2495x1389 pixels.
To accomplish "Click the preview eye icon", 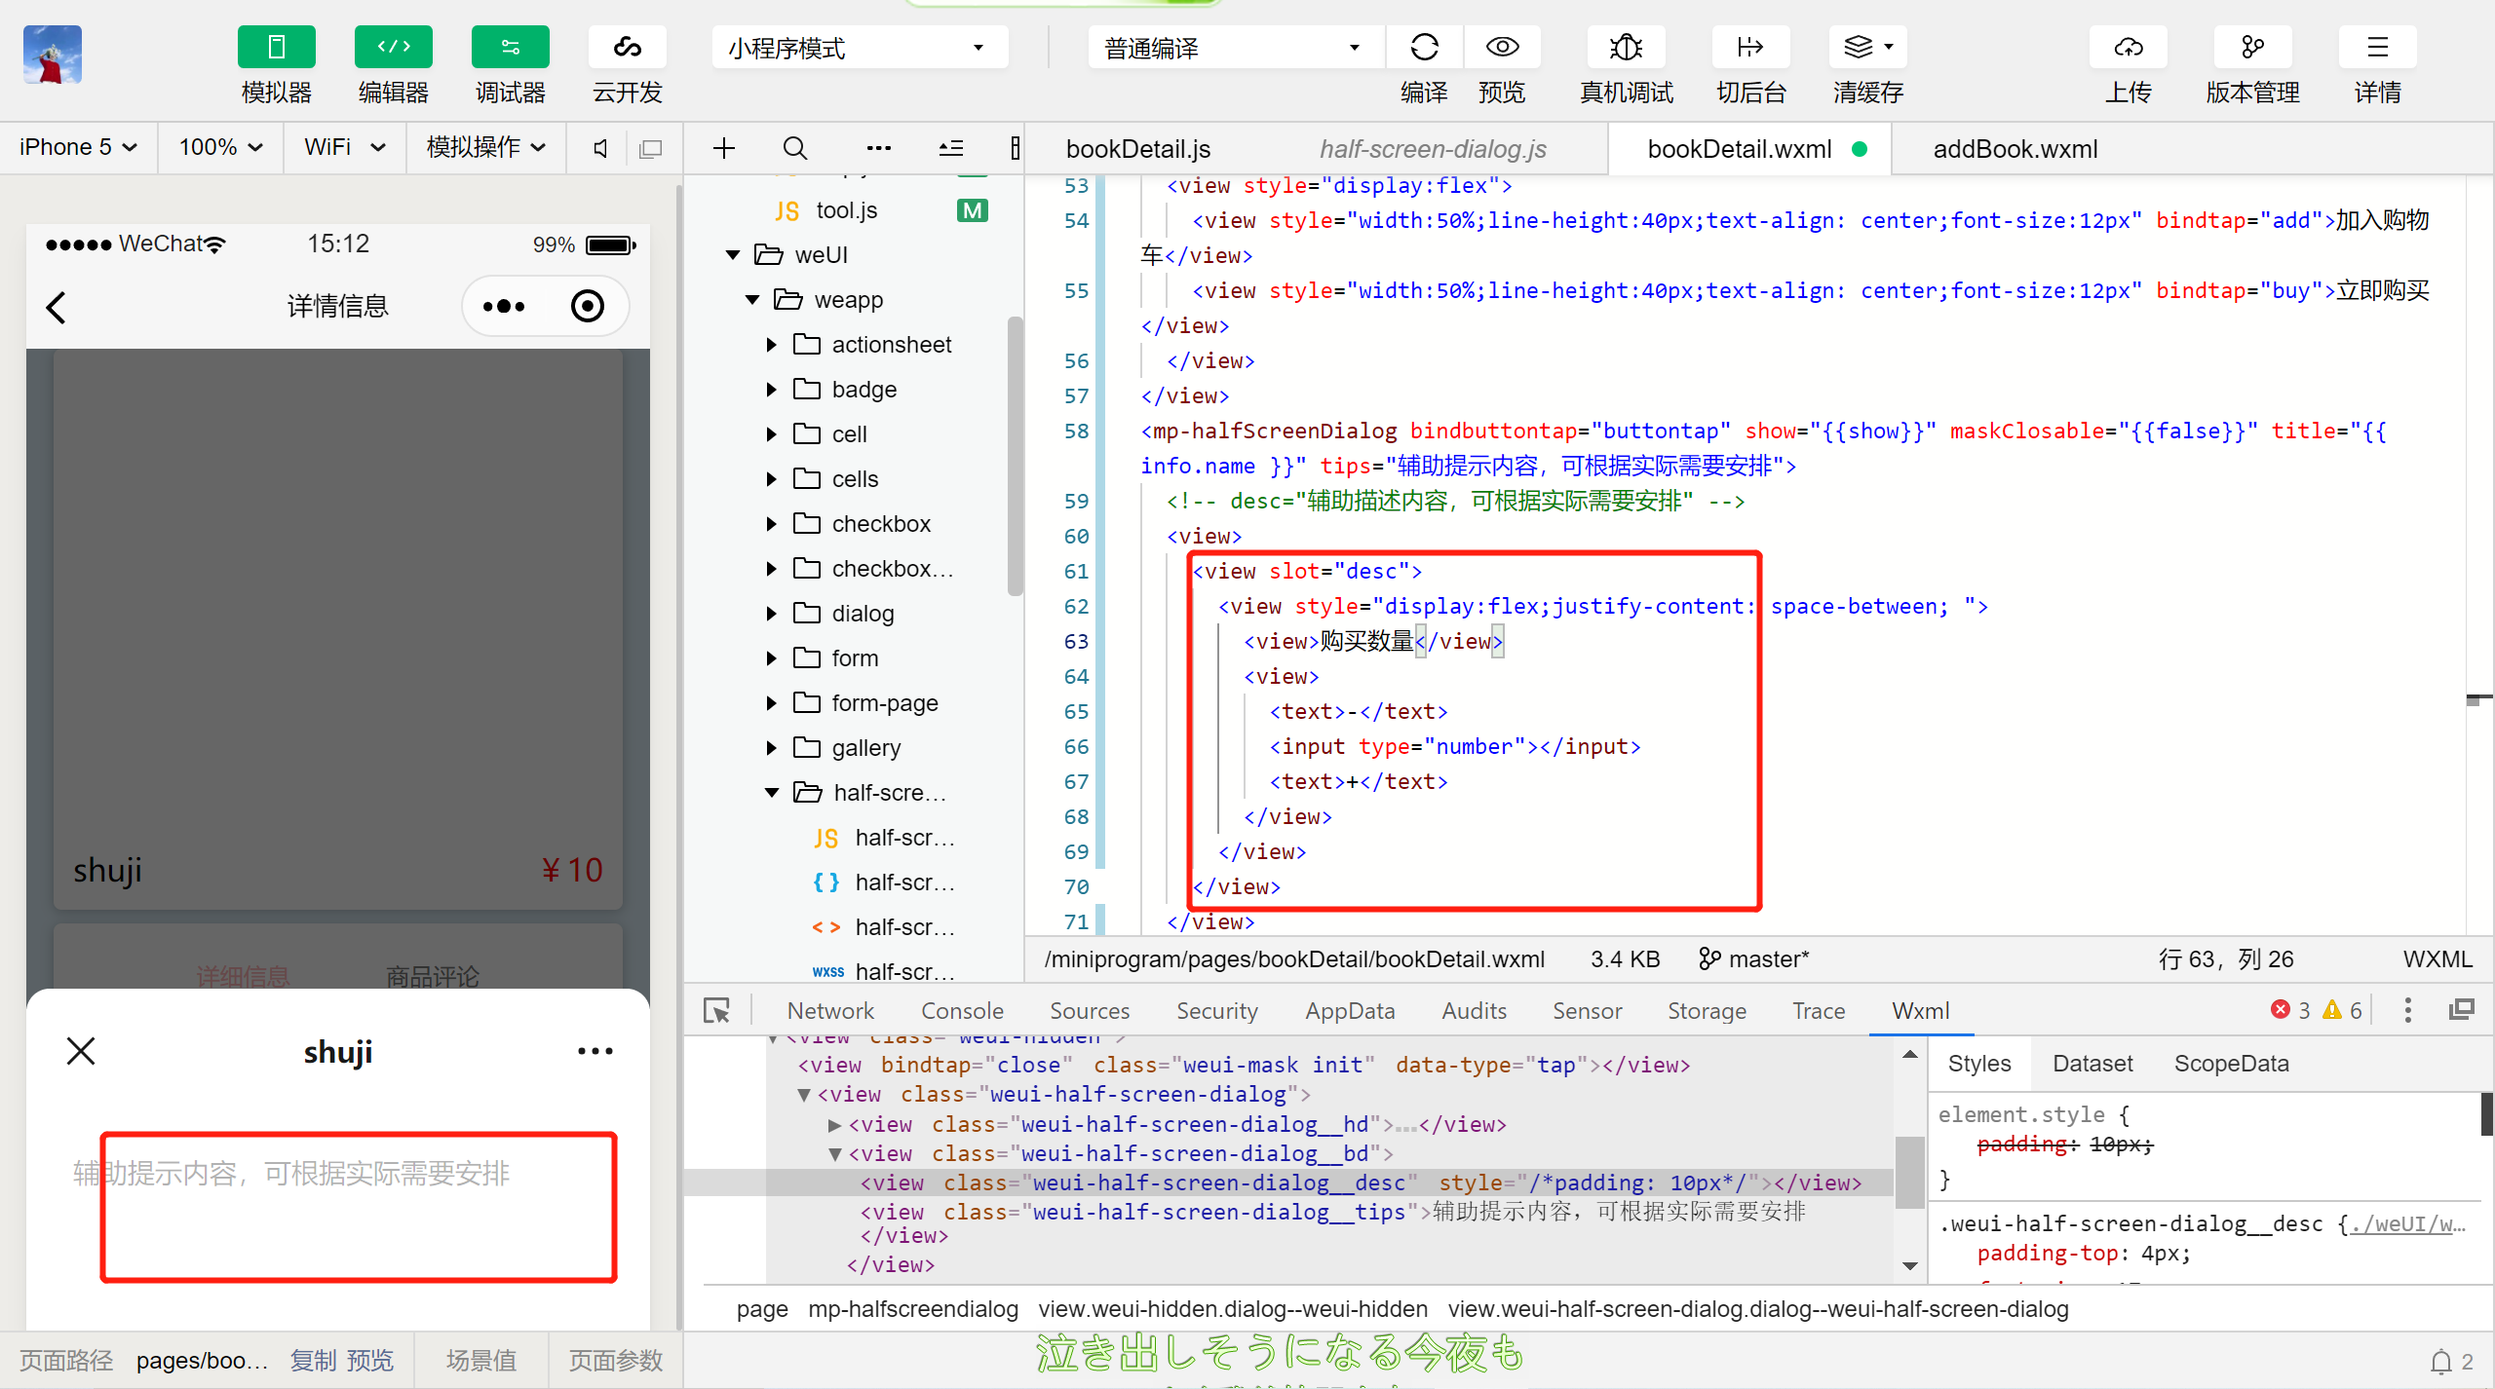I will (x=1502, y=47).
